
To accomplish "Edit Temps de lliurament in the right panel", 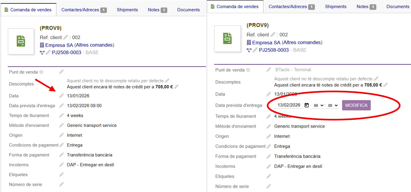I will pyautogui.click(x=268, y=116).
